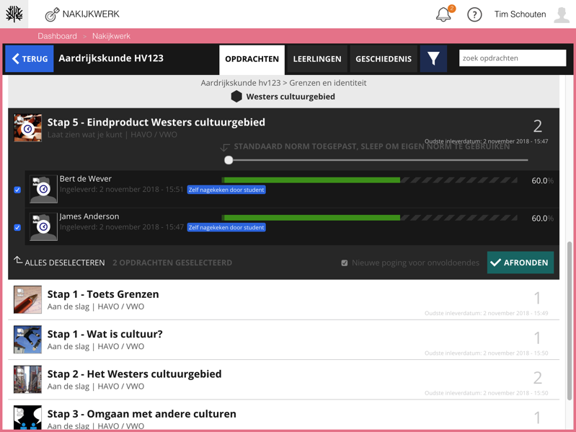Expand Stap 2 - Het Westers cultuurgebied
576x432 pixels.
134,374
